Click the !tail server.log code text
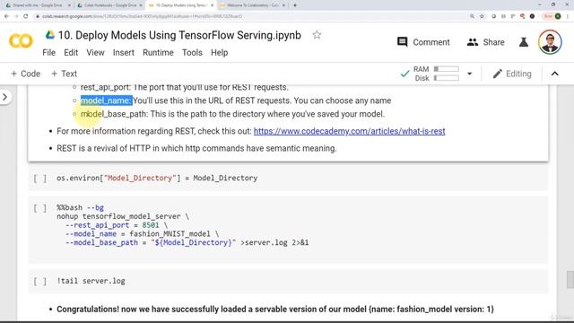574x323 pixels. tap(91, 281)
